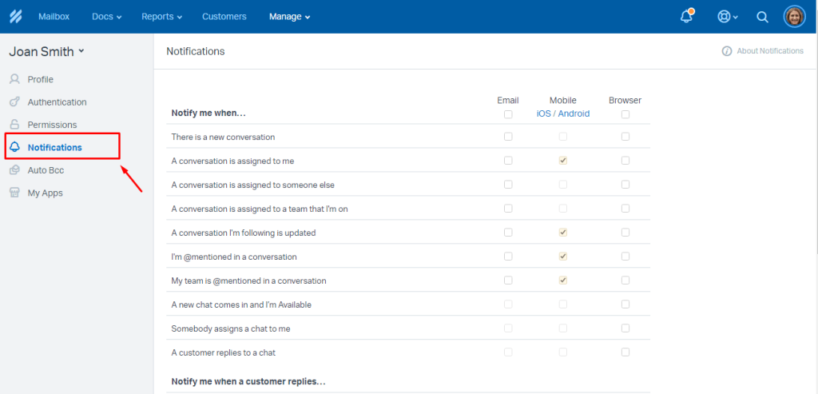The width and height of the screenshot is (818, 394).
Task: Enable Browser for new chat comes in
Action: point(625,304)
